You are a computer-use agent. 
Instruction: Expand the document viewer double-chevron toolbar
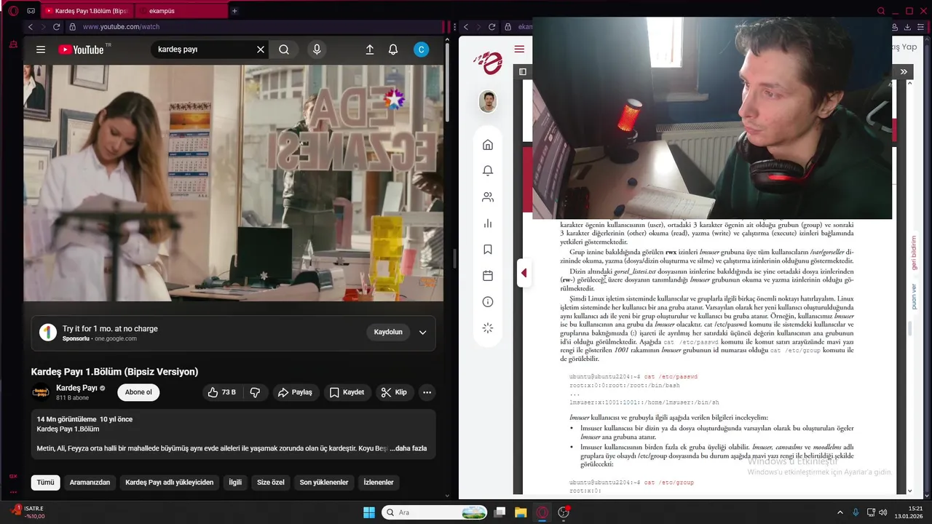coord(904,72)
